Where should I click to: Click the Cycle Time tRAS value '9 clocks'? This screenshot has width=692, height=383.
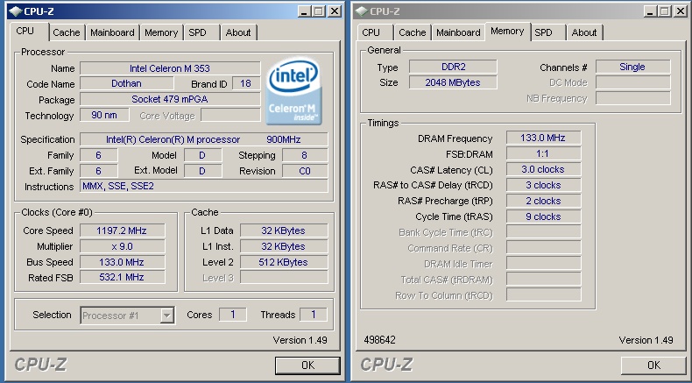(543, 216)
